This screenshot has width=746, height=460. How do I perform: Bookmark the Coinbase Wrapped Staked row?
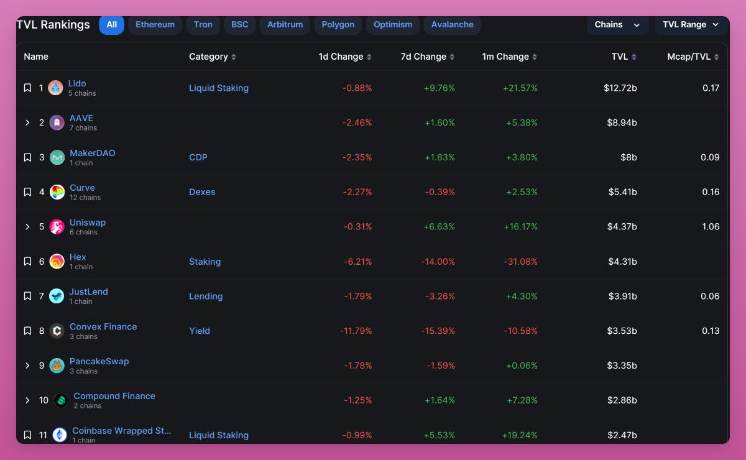click(27, 435)
